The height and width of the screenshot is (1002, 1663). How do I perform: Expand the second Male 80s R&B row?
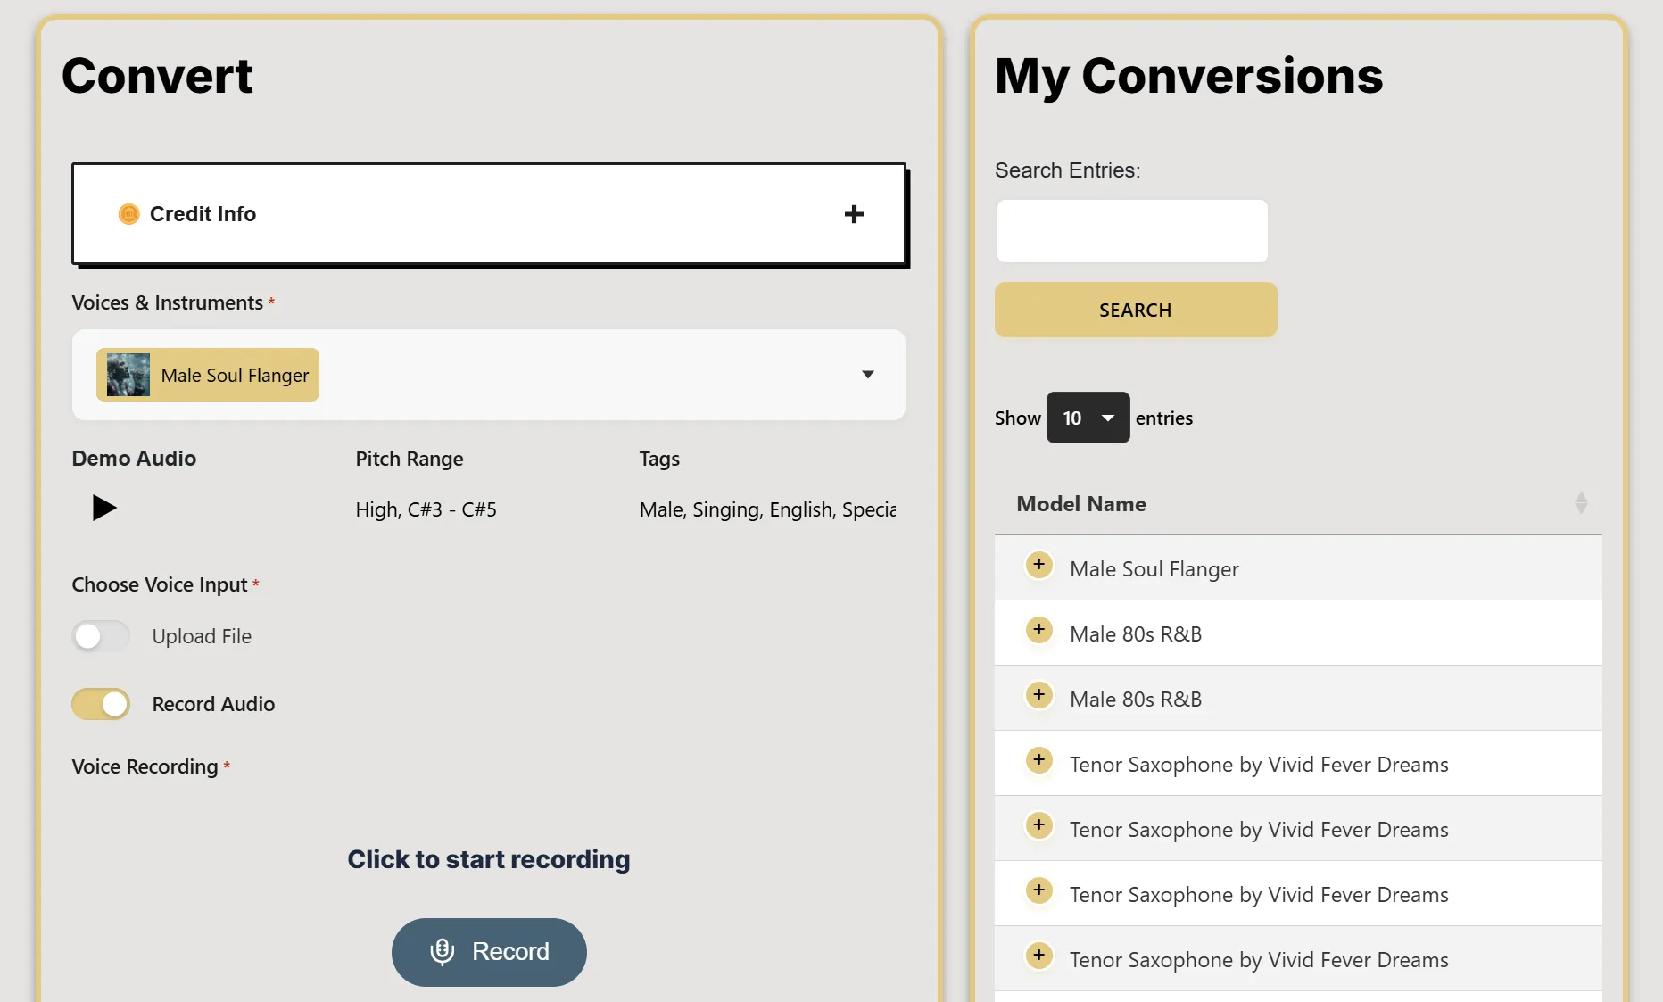click(1038, 695)
